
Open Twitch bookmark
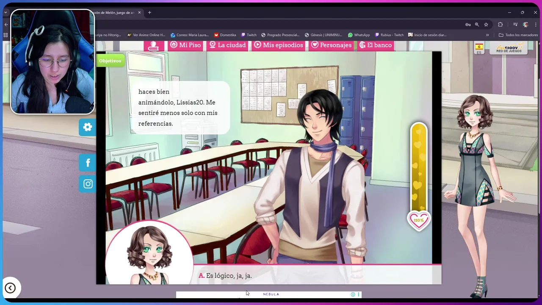pos(249,35)
